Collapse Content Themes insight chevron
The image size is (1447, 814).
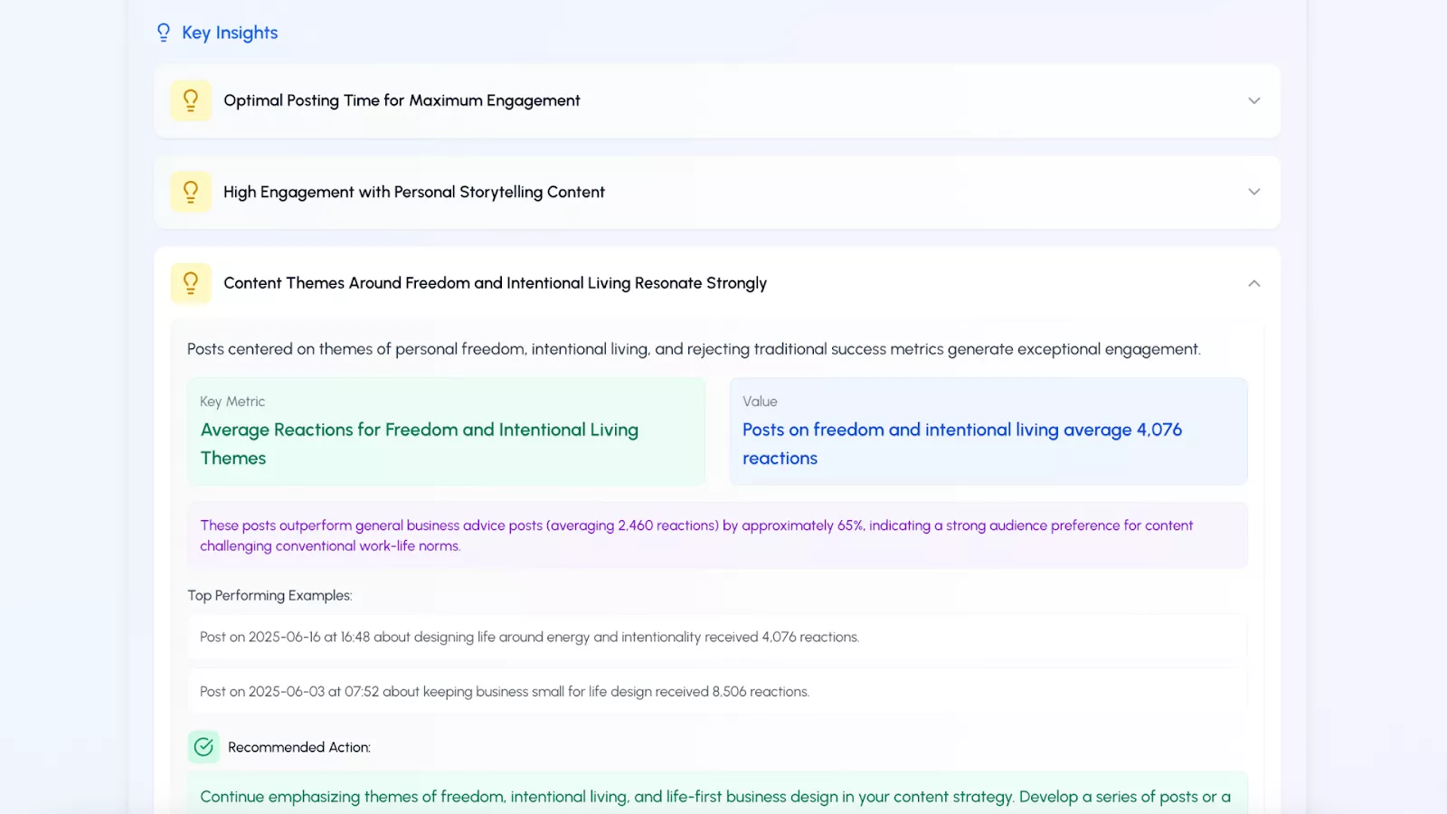click(1253, 283)
